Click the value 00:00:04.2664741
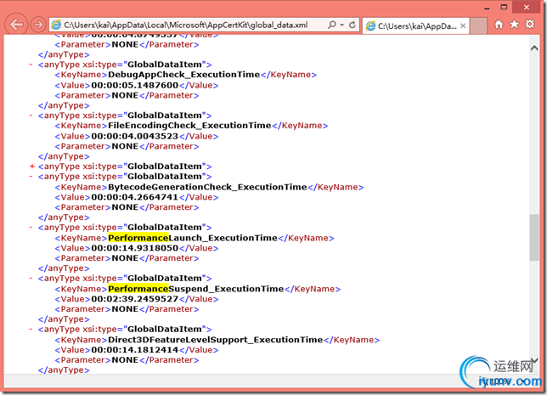The image size is (547, 395). click(135, 197)
